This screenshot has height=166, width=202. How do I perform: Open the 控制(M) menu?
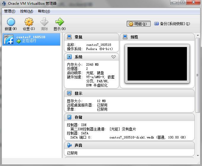coord(26,11)
